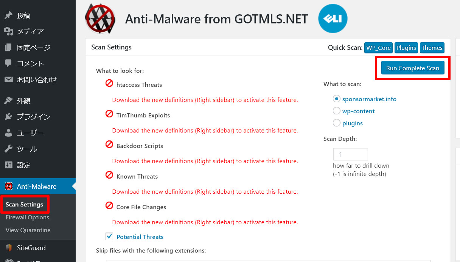Click the Scan Depth input field
The image size is (460, 262).
(350, 154)
